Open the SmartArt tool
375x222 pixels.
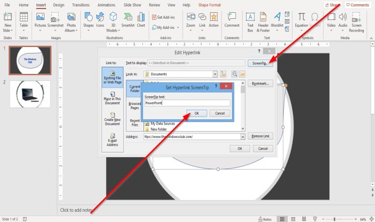(128, 20)
